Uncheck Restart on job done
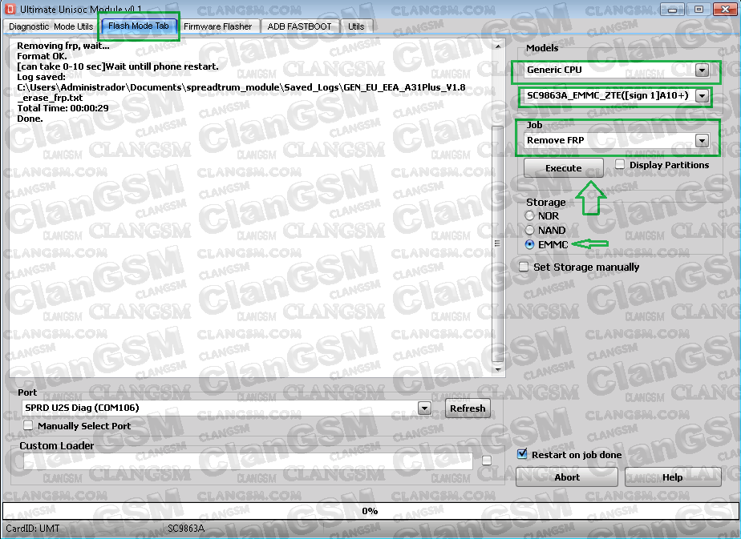 click(x=524, y=454)
